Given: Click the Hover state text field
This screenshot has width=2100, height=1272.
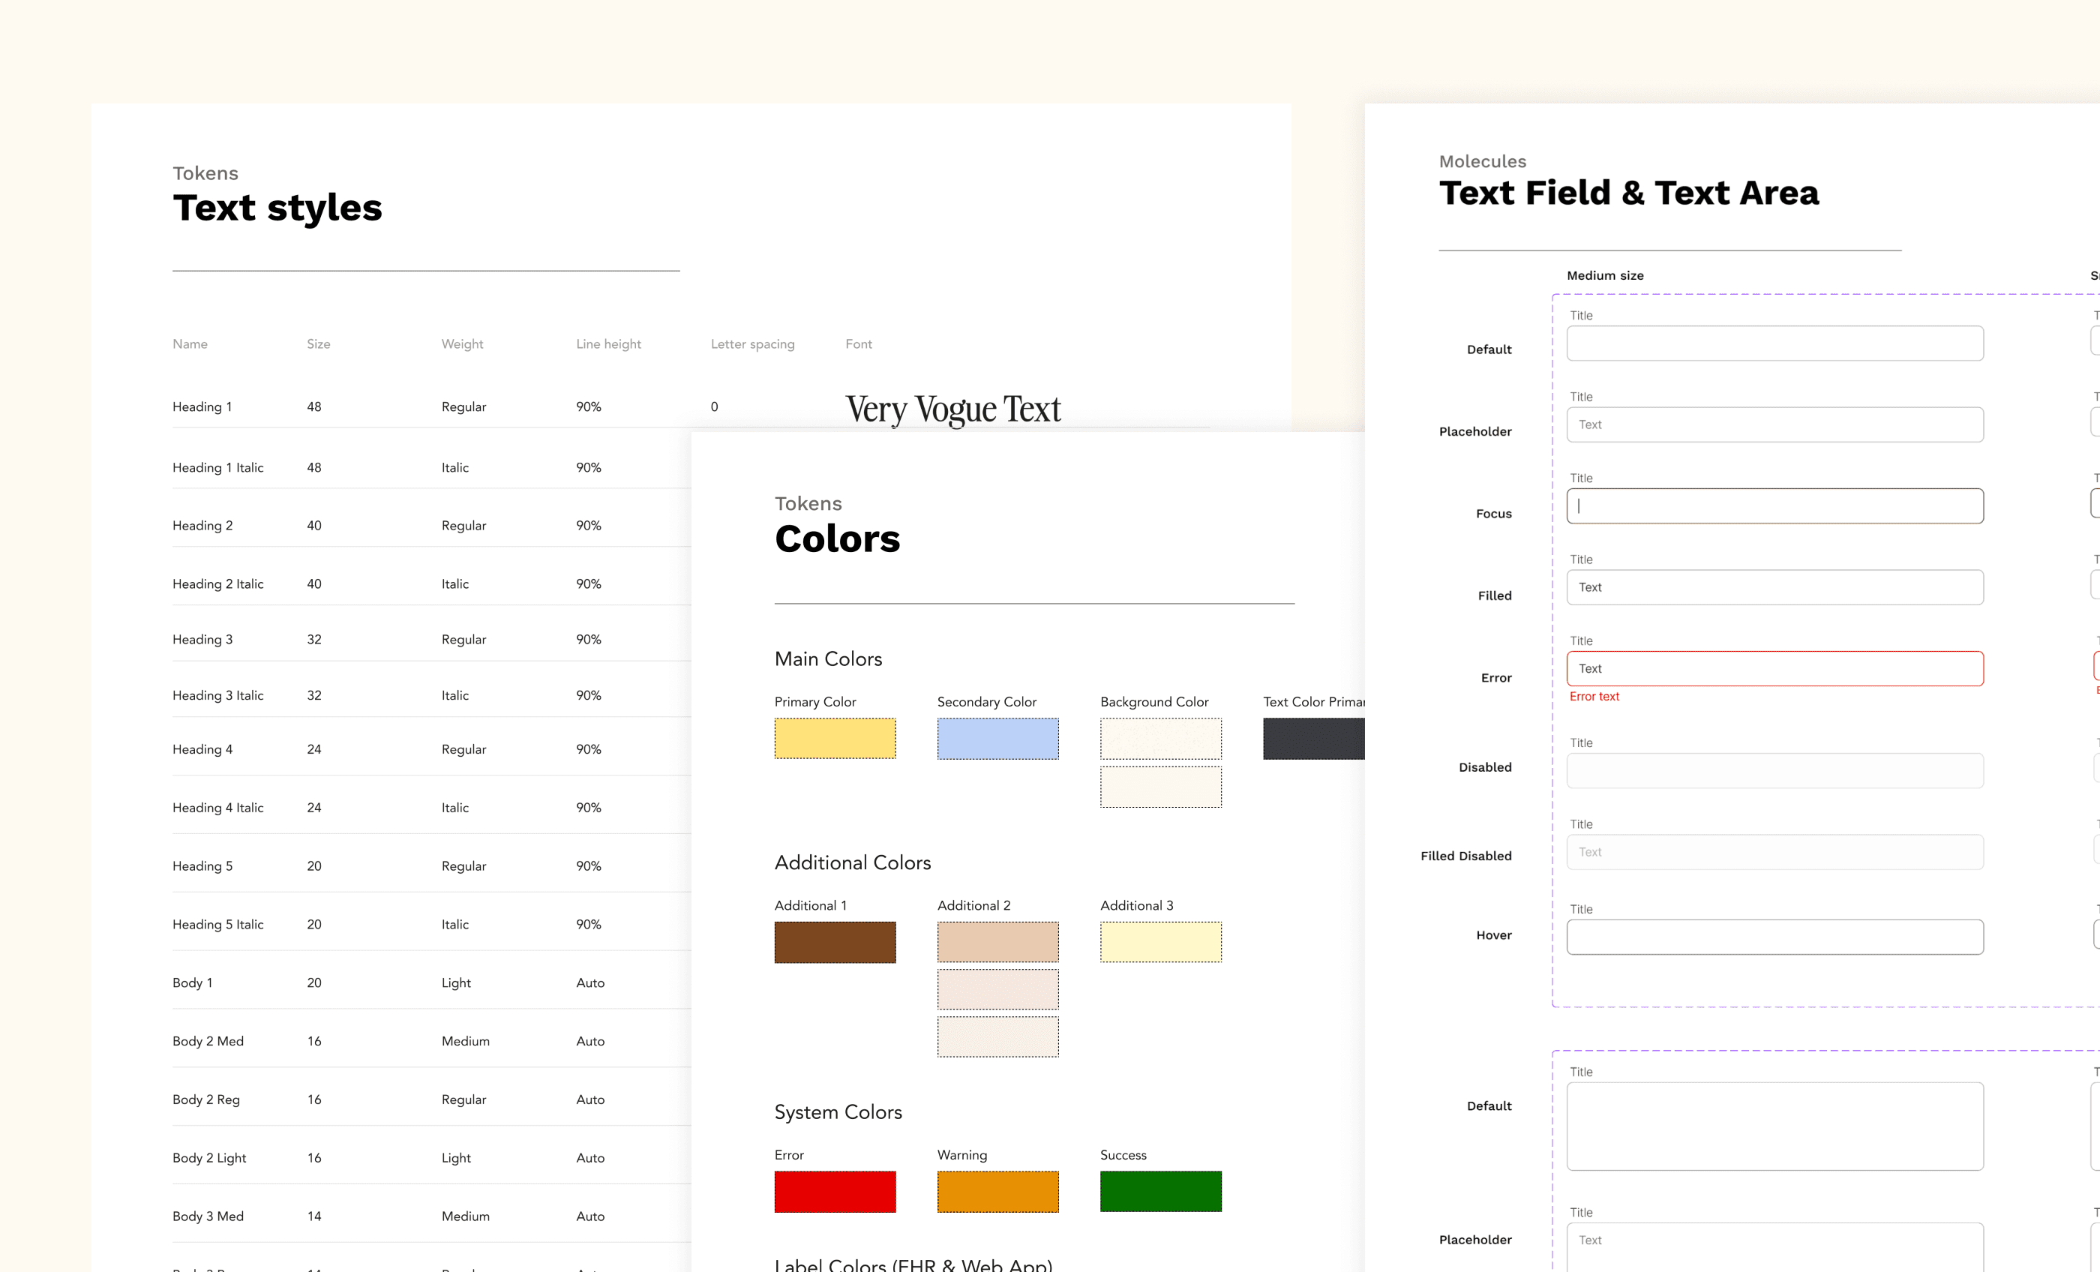Looking at the screenshot, I should click(1774, 937).
